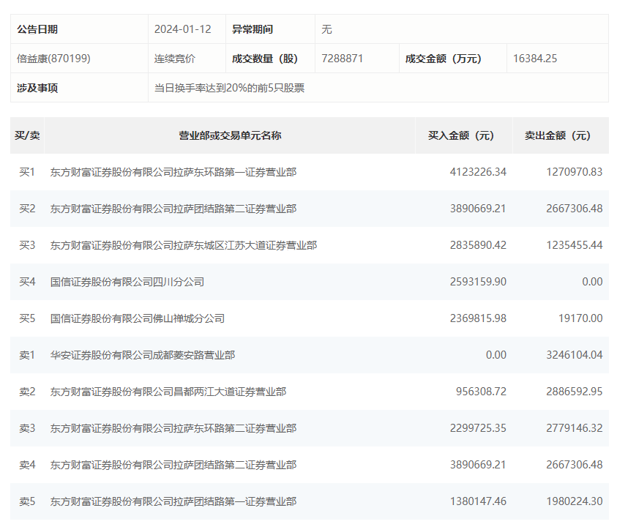Select 华安证券股份有限公司成都蒌安路营业部
This screenshot has width=617, height=527.
(x=143, y=355)
